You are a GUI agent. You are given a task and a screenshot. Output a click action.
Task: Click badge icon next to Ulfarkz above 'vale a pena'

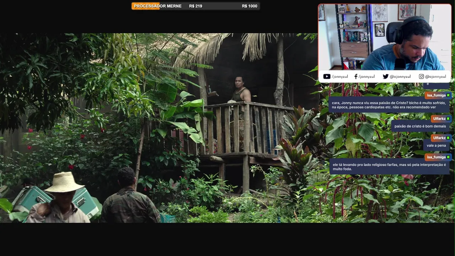448,138
